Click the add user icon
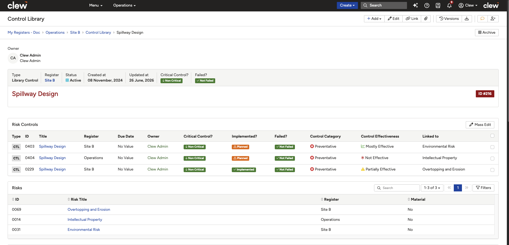This screenshot has height=245, width=509. click(x=493, y=18)
